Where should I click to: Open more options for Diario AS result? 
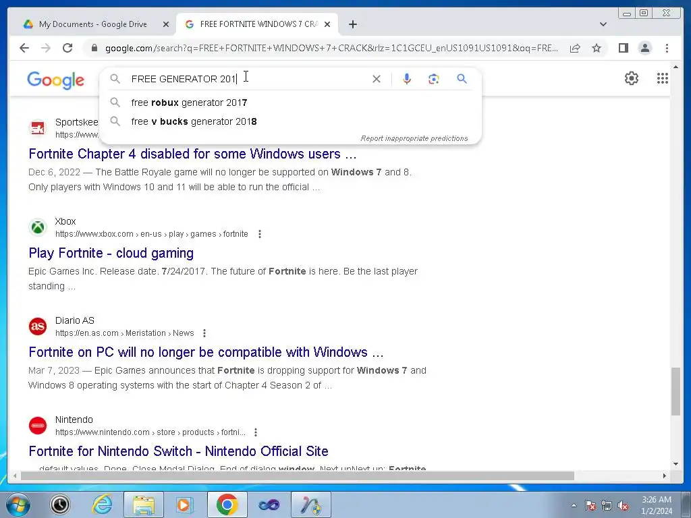204,333
